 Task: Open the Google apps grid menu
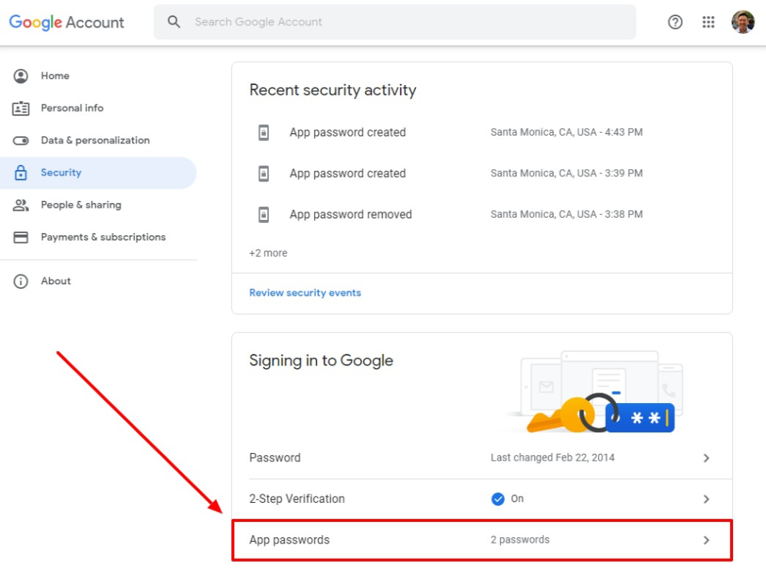tap(709, 22)
